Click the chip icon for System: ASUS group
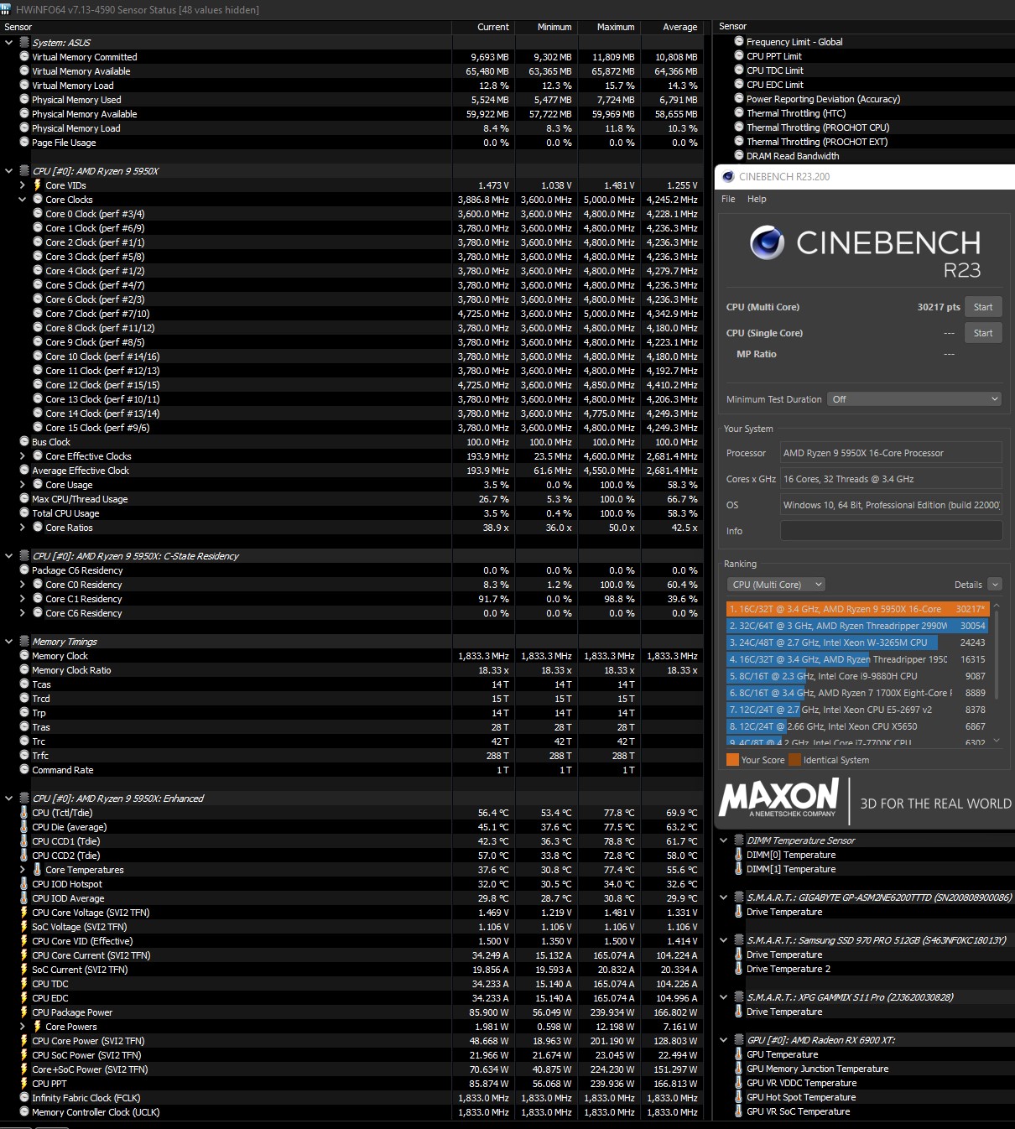 coord(24,42)
